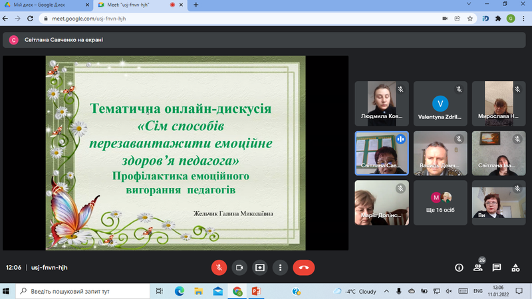Open File Explorer from taskbar
This screenshot has width=532, height=299.
(198, 291)
